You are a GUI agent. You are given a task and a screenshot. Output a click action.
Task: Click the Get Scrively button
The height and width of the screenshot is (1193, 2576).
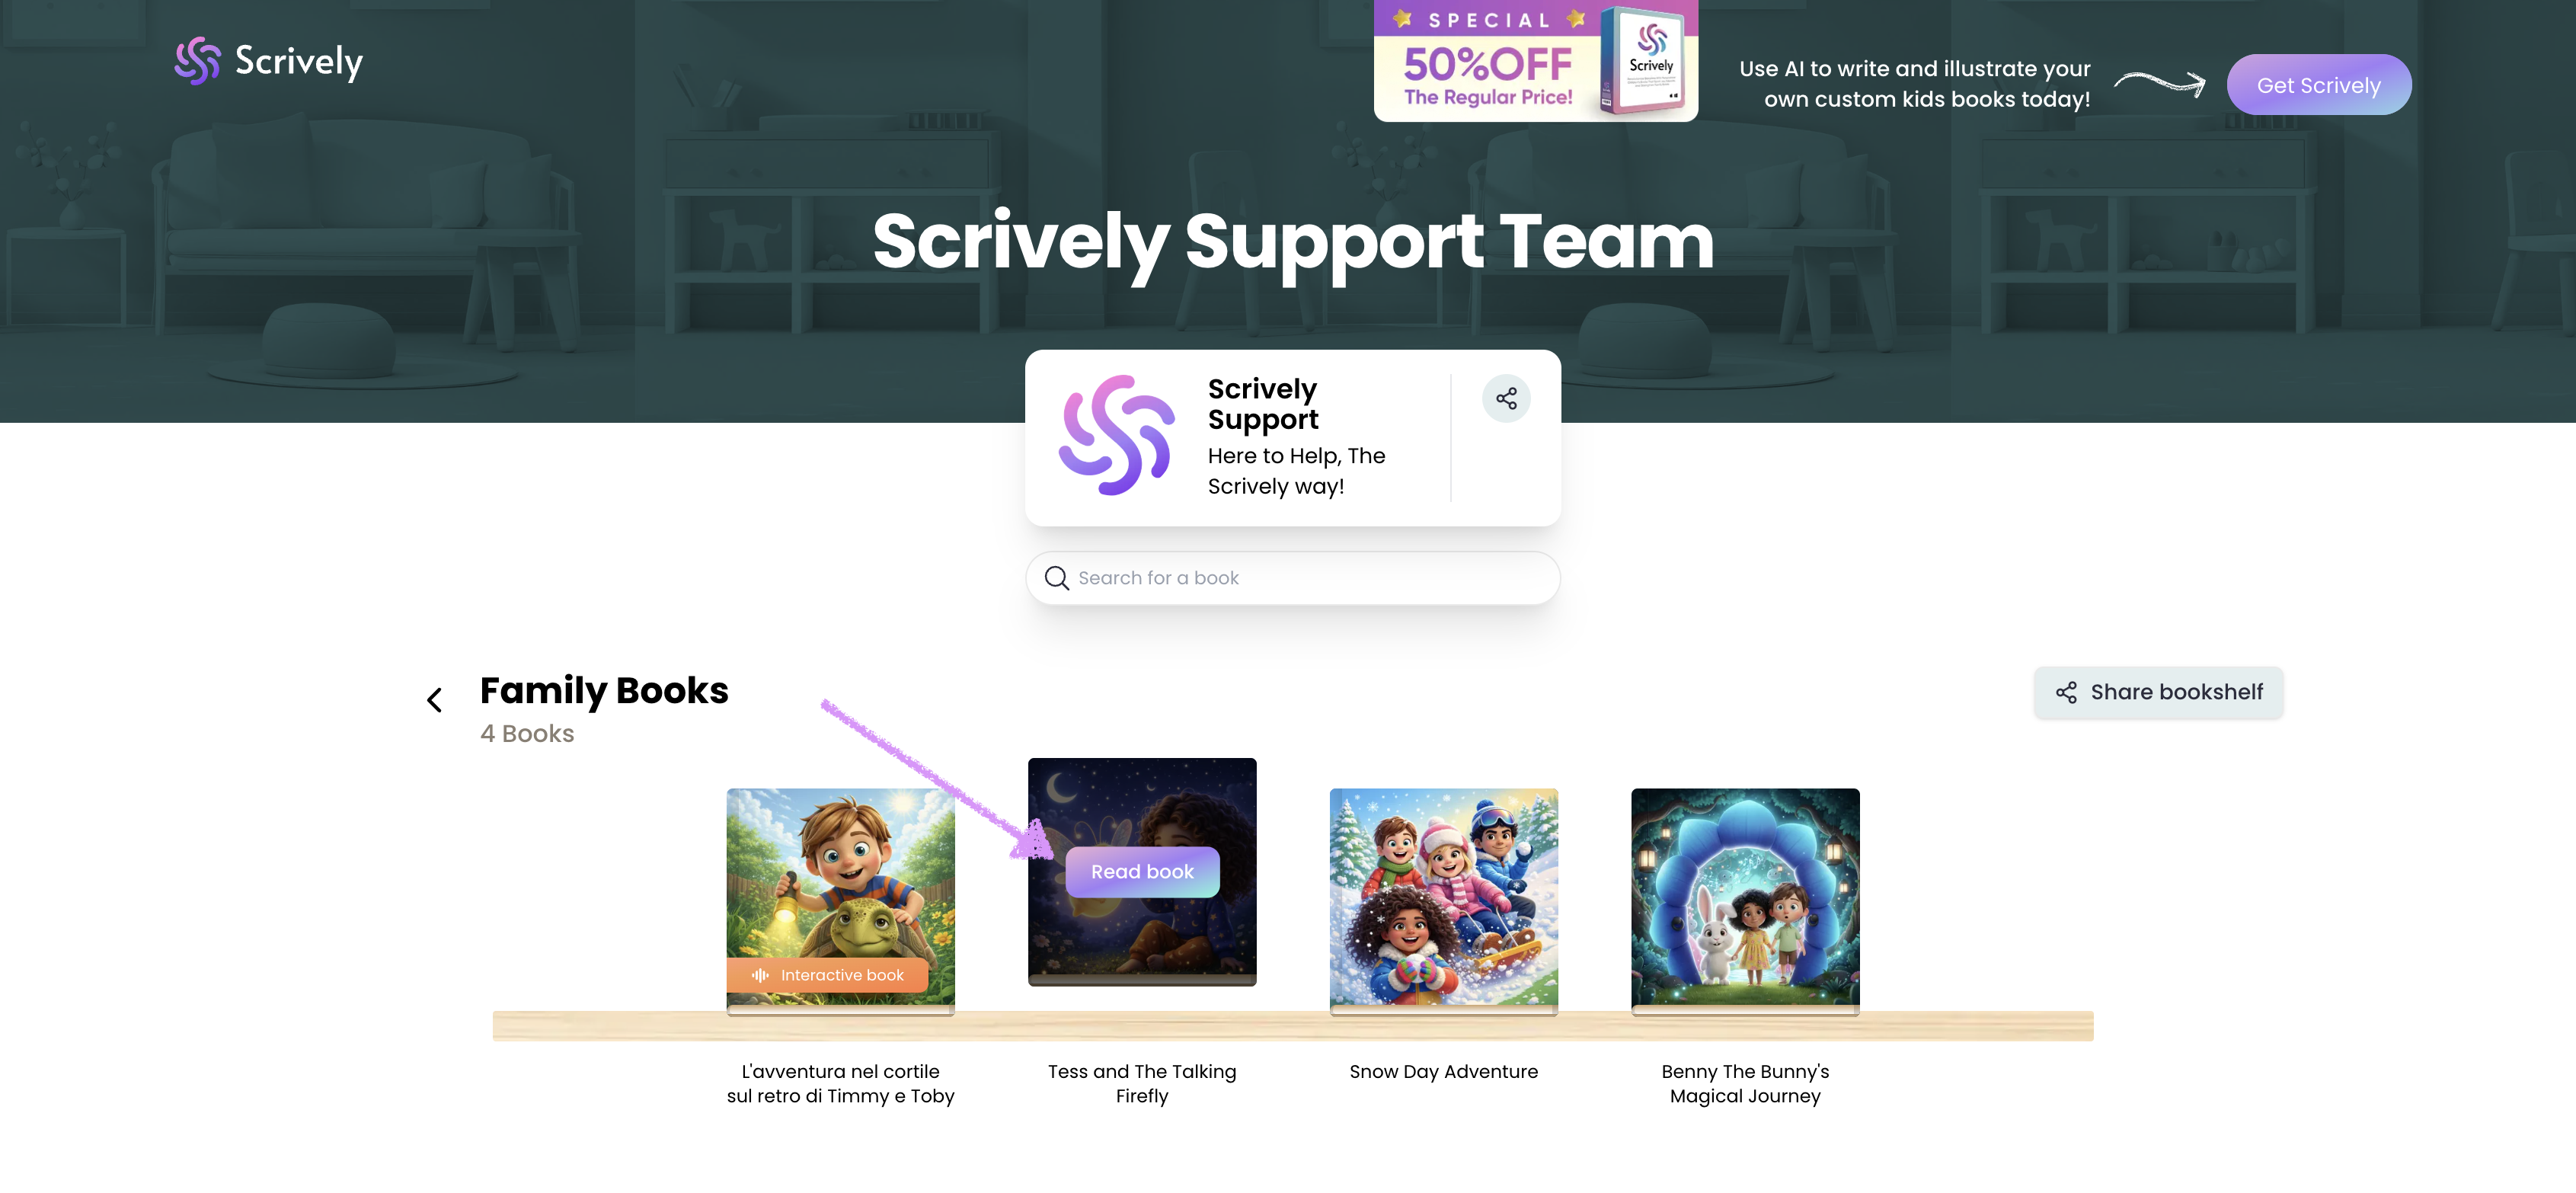click(2318, 85)
